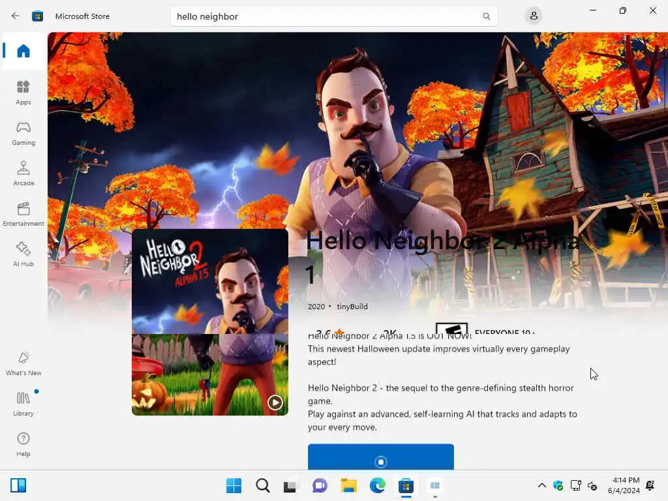The width and height of the screenshot is (668, 501).
Task: Open the Apps section
Action: (x=23, y=93)
